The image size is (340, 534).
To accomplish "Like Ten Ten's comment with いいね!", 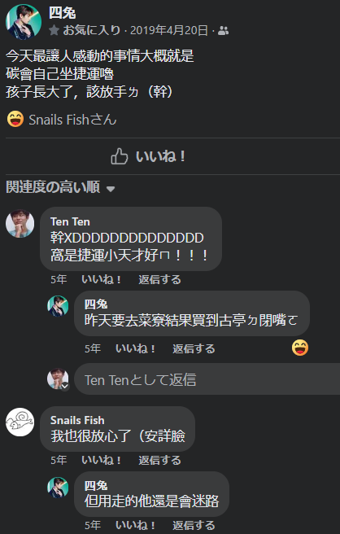I will (101, 279).
